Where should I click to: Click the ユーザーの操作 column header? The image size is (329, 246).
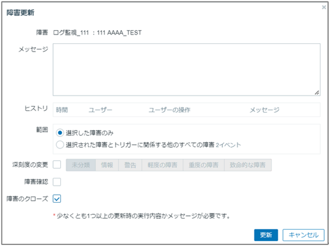[169, 110]
